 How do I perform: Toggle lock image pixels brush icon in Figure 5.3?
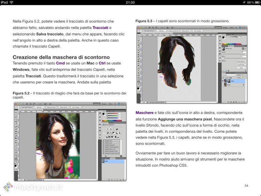click(227, 78)
